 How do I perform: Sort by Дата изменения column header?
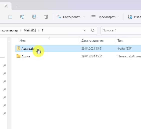92,41
